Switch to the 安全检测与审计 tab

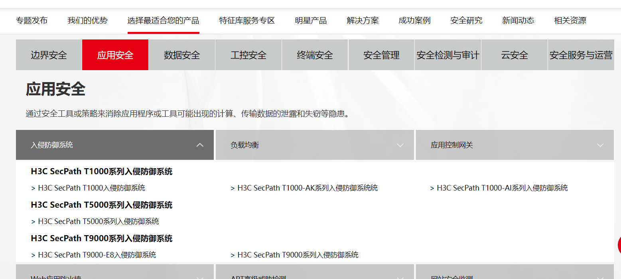click(x=448, y=55)
